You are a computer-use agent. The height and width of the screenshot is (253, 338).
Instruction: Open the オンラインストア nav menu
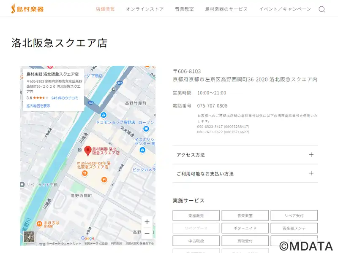[x=145, y=9]
